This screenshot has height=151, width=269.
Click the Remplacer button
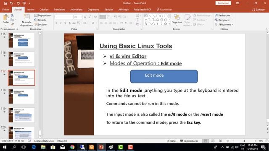[224, 20]
